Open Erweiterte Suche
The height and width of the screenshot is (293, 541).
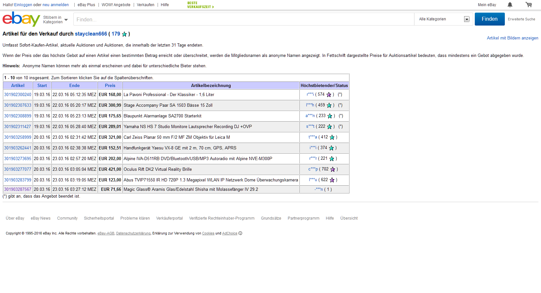tap(521, 19)
